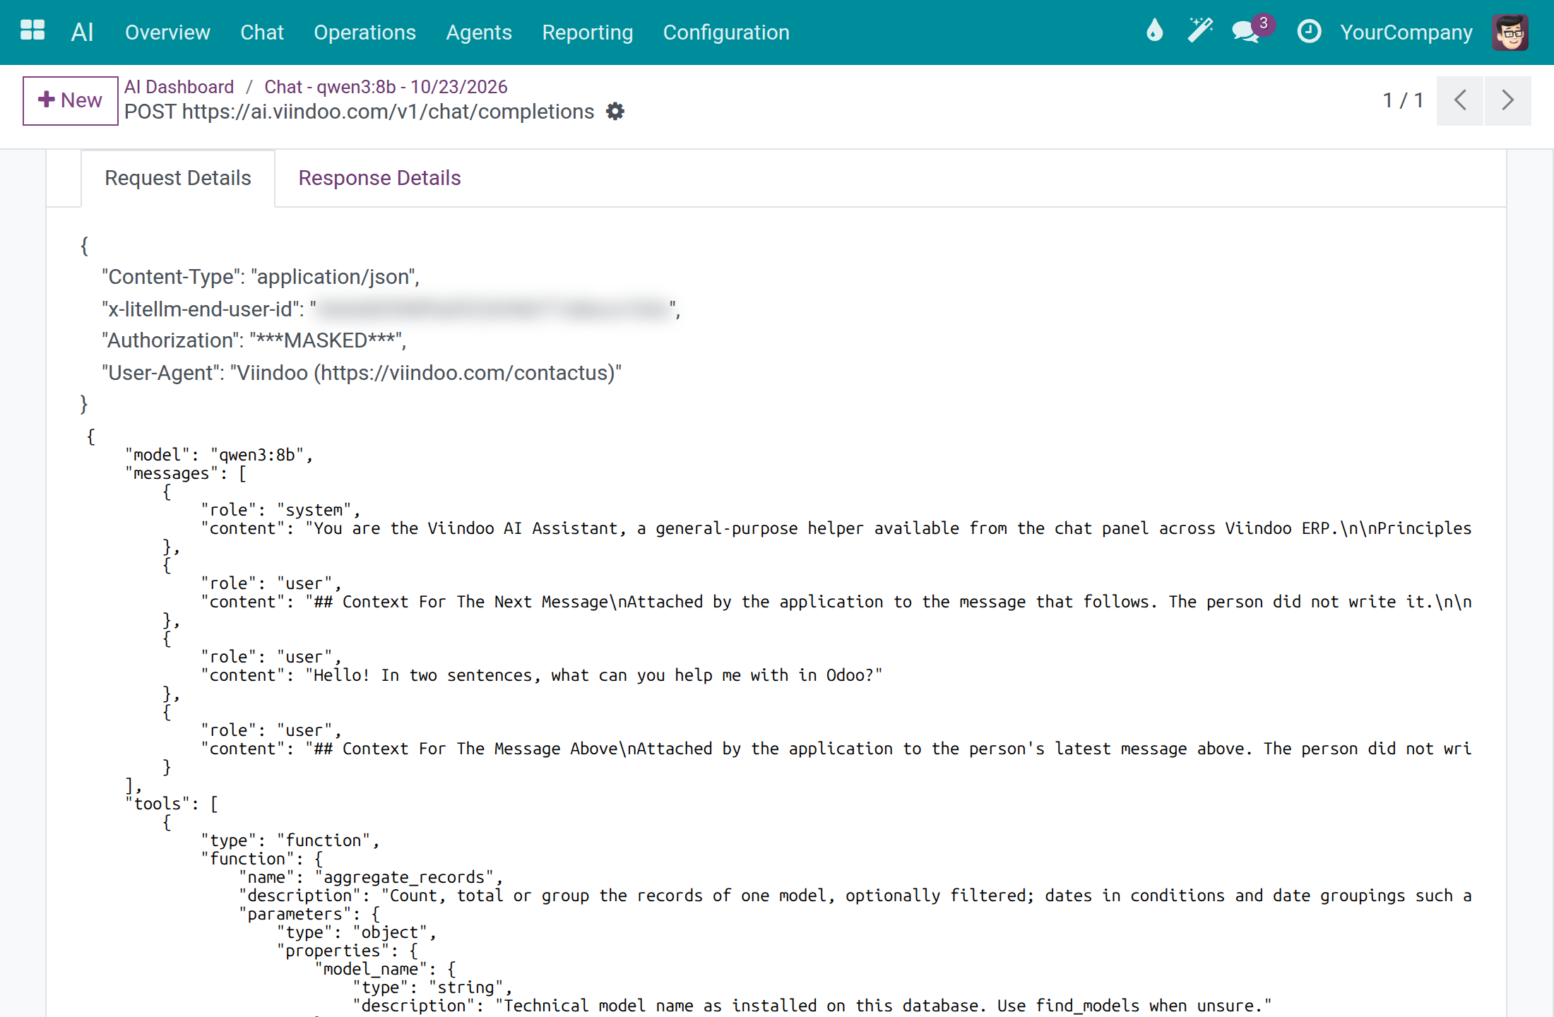Open the Configuration menu
The width and height of the screenshot is (1554, 1017).
pyautogui.click(x=726, y=32)
